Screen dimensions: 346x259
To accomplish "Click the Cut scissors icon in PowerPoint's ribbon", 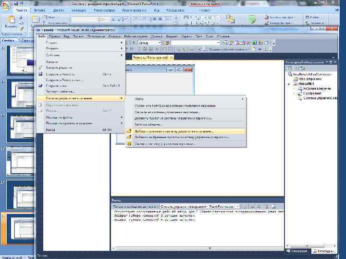I will tap(21, 17).
